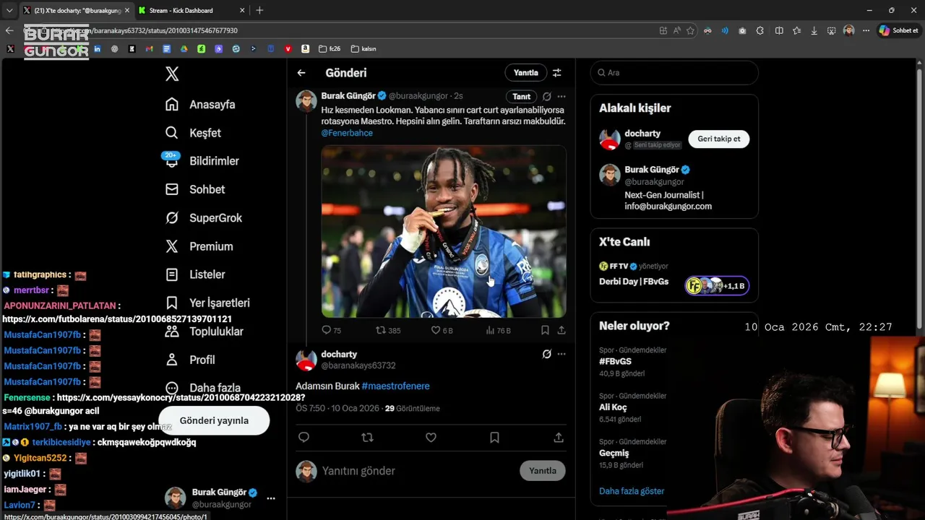Open Keşfet (Explore) page
Viewport: 925px width, 520px height.
pyautogui.click(x=193, y=133)
